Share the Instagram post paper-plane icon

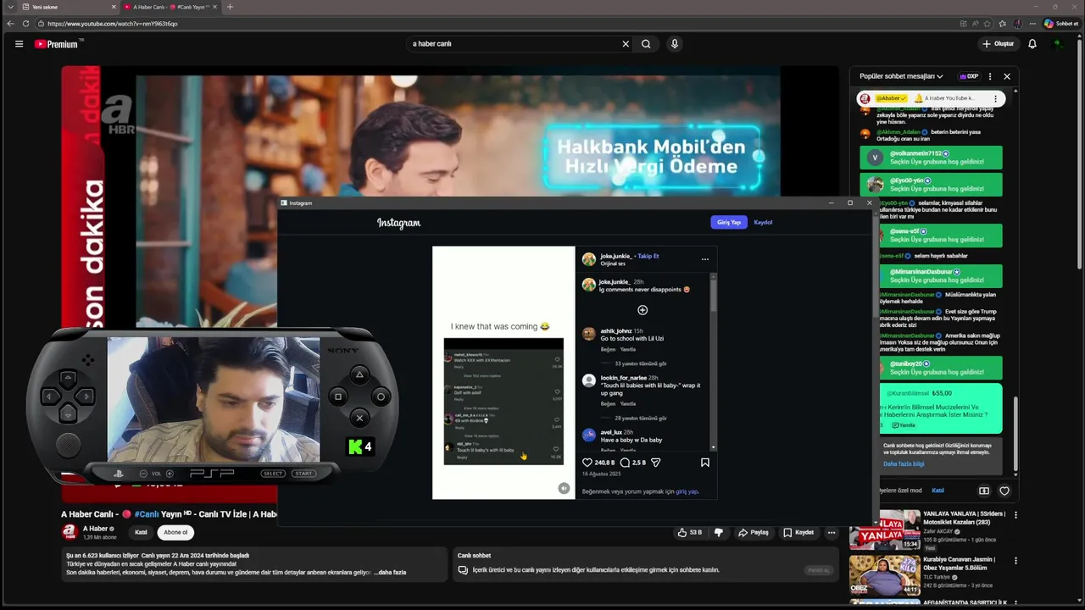point(655,463)
